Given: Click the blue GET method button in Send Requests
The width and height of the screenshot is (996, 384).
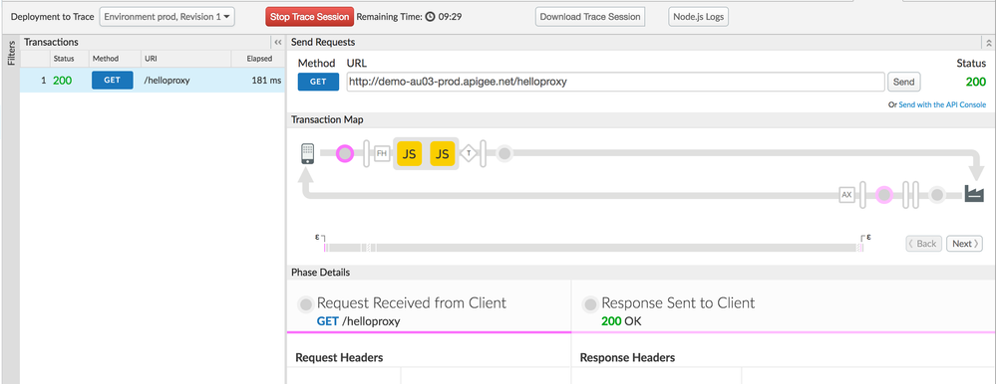Looking at the screenshot, I should point(318,82).
